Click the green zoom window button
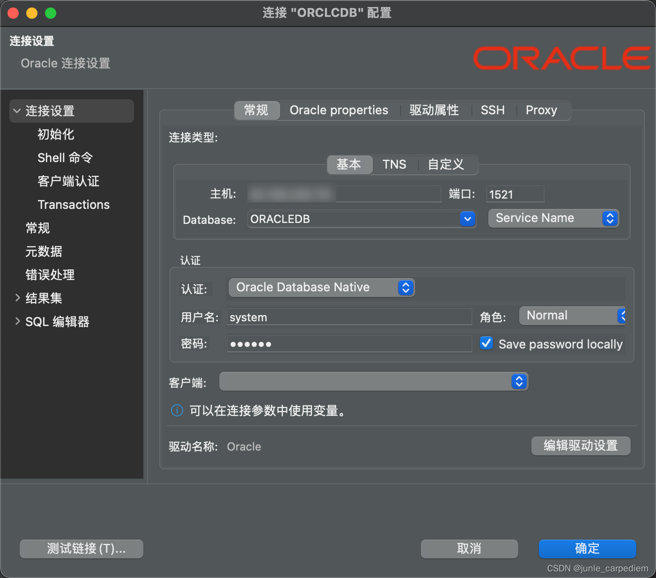 click(x=51, y=13)
